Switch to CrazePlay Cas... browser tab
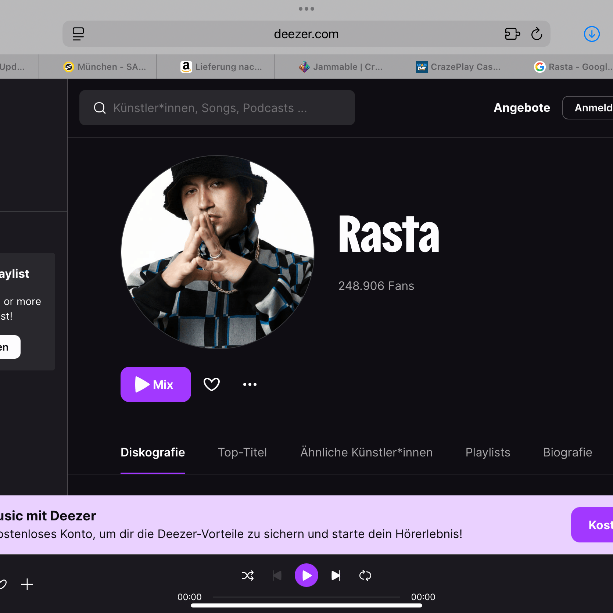Viewport: 613px width, 613px height. point(451,67)
